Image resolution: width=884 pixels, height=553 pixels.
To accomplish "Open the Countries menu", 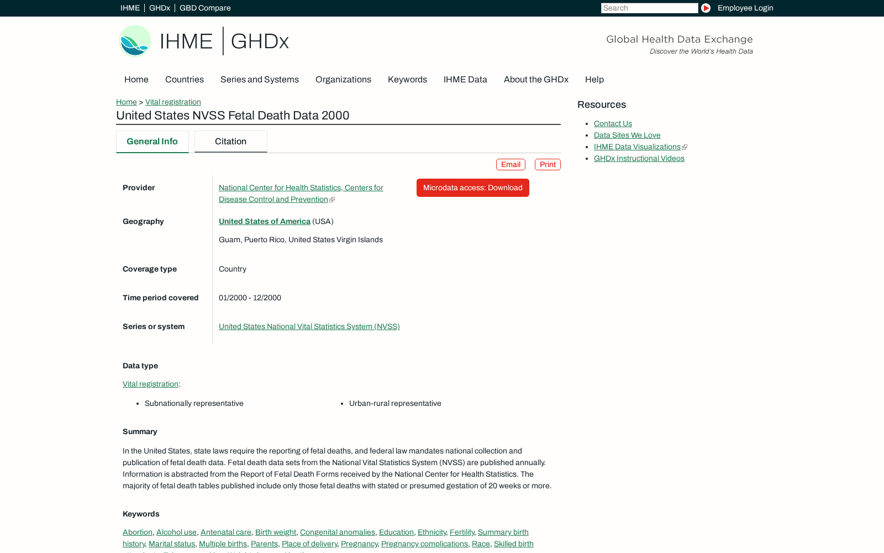I will 185,80.
